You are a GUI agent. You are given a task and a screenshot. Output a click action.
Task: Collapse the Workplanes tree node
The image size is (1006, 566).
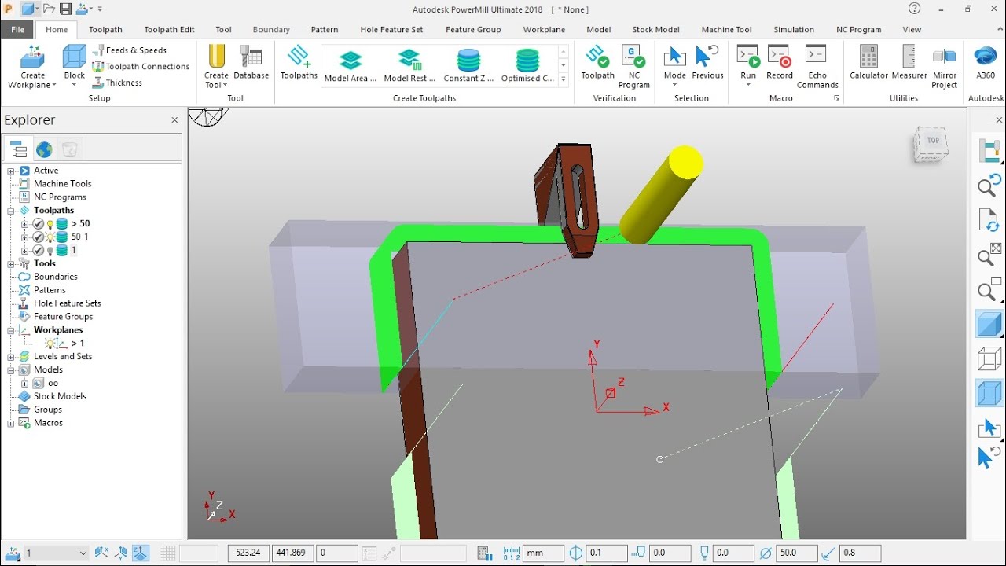coord(11,330)
